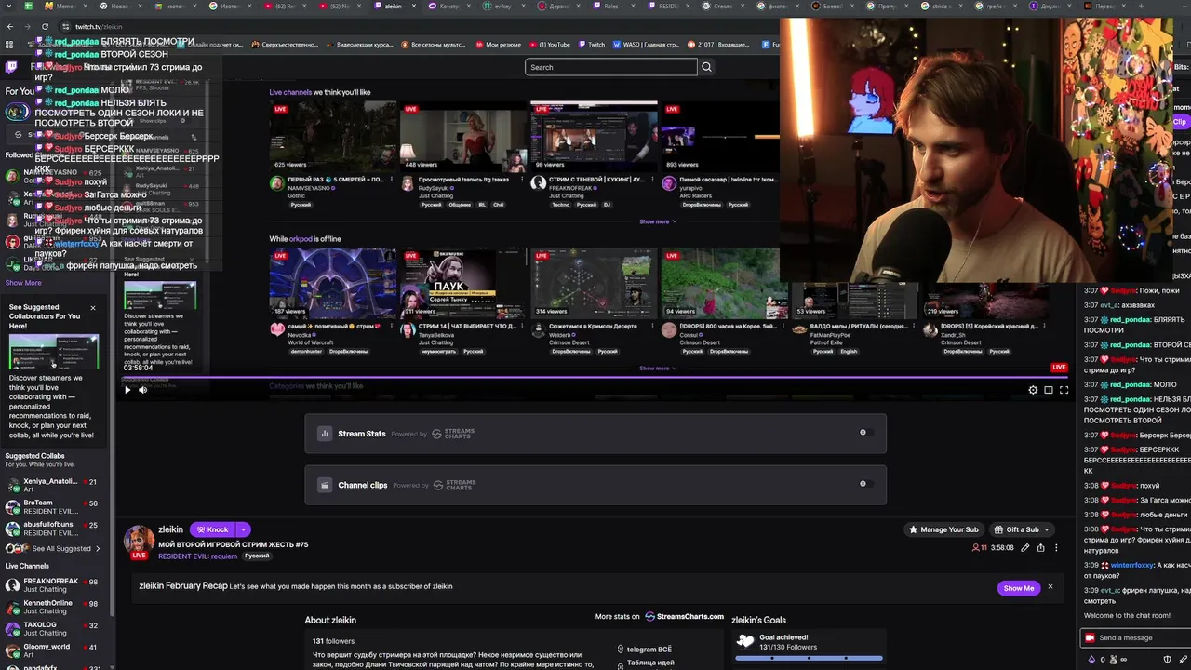1191x670 pixels.
Task: Click the edit pencil icon beside uptime
Action: pyautogui.click(x=1025, y=548)
